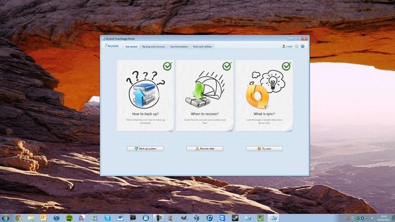Screen dimensions: 395x222
Task: Click the system tray clock
Action: point(384,218)
